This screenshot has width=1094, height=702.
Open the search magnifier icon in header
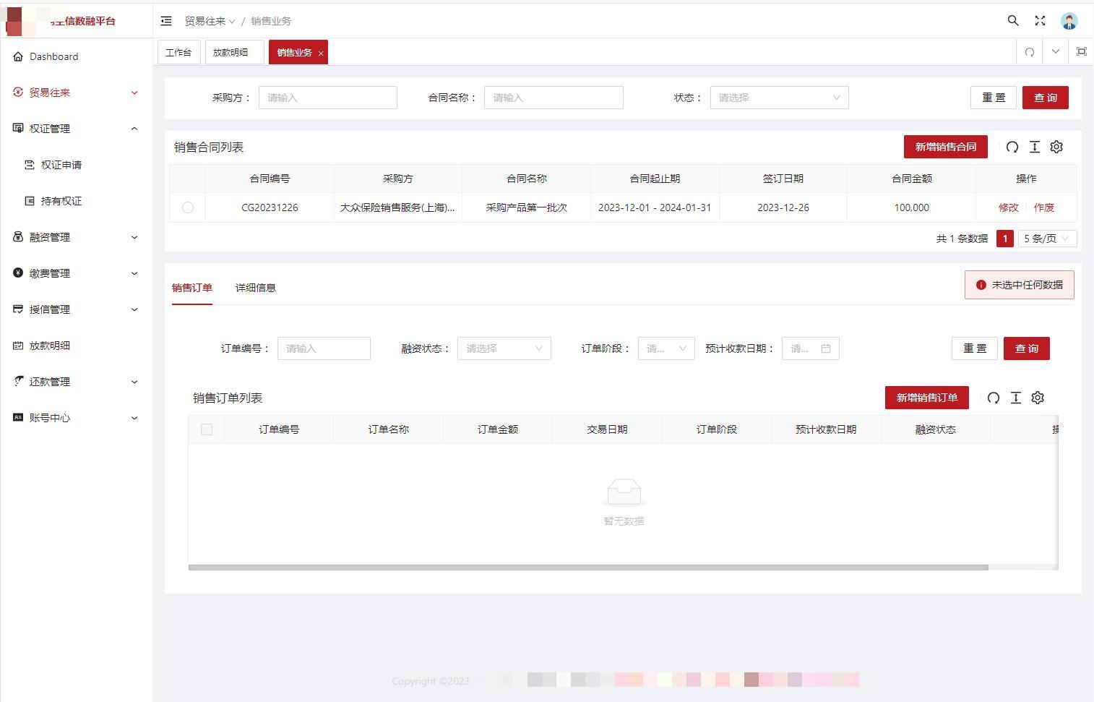(x=1013, y=21)
